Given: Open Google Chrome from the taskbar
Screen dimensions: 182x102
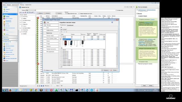Looking at the screenshot, I should pos(36,90).
